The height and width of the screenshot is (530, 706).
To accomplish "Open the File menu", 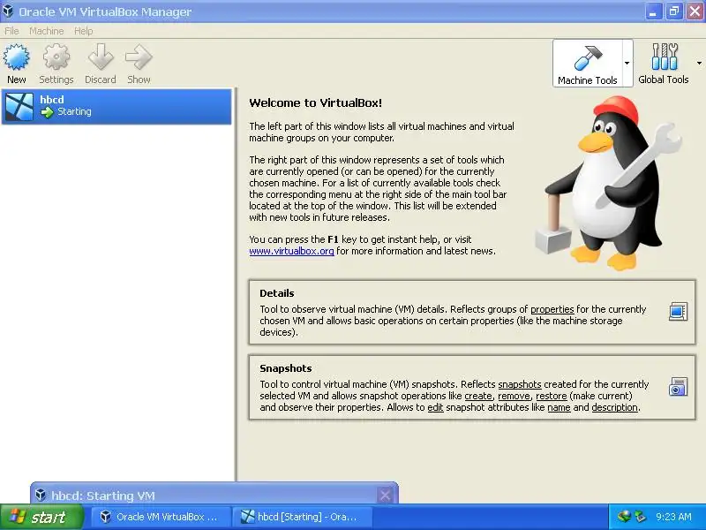I will [11, 31].
